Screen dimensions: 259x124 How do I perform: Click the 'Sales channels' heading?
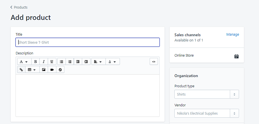(187, 35)
